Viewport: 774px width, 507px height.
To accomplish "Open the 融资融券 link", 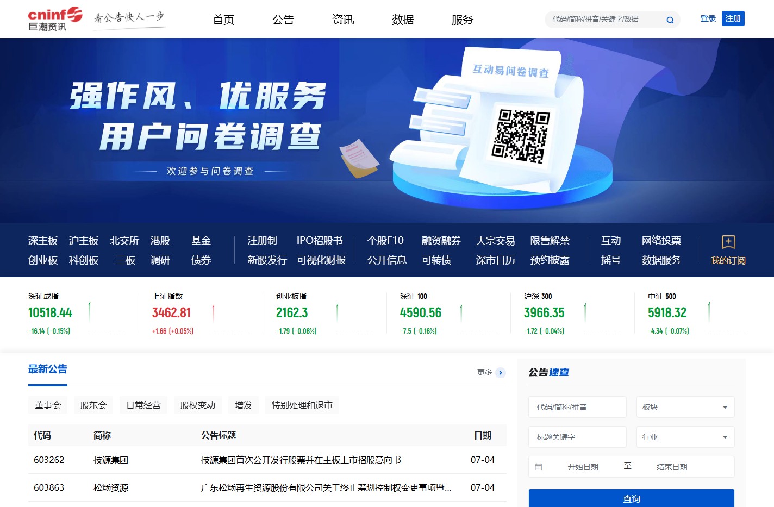I will [441, 241].
